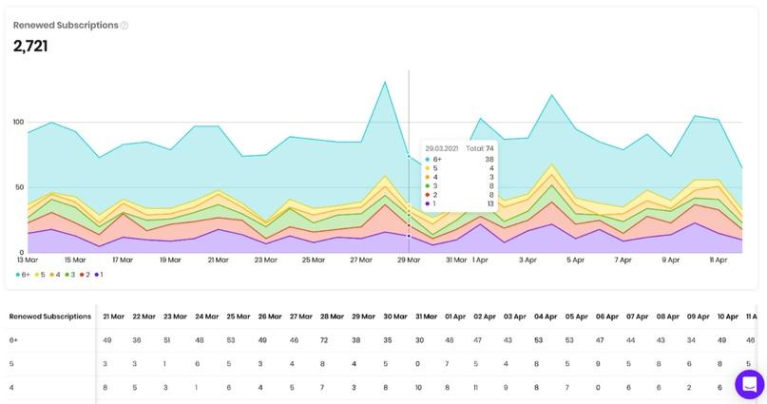Click the 6+ data point on hover line
The height and width of the screenshot is (404, 767).
pyautogui.click(x=409, y=157)
